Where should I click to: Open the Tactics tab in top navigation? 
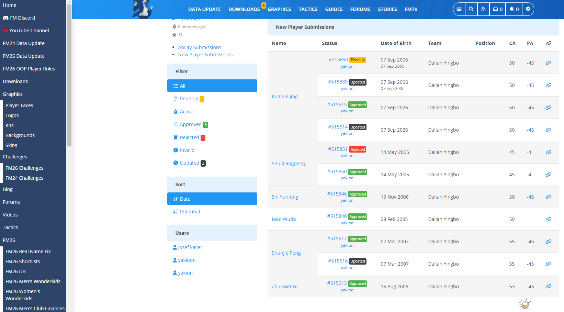(x=308, y=9)
